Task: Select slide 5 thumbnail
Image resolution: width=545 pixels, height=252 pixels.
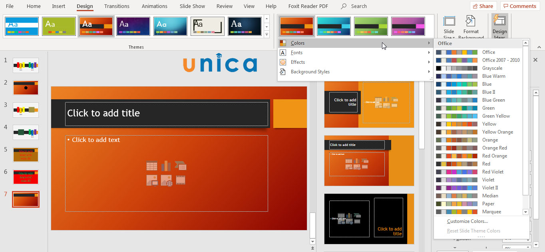Action: click(x=26, y=155)
